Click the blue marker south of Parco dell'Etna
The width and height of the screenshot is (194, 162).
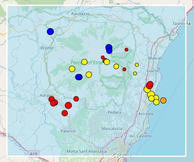79,77
